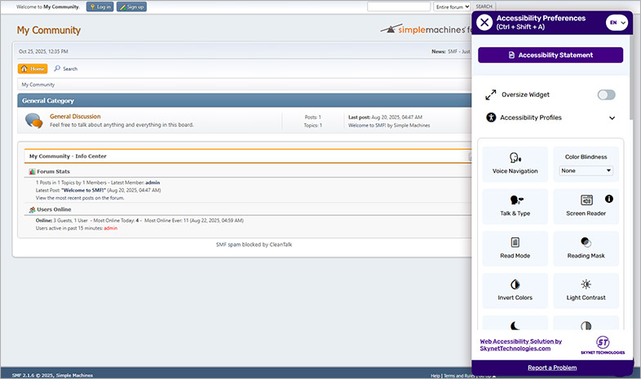Open latest post "Welcome to SMF!" link
Image resolution: width=641 pixels, height=379 pixels.
tap(83, 191)
